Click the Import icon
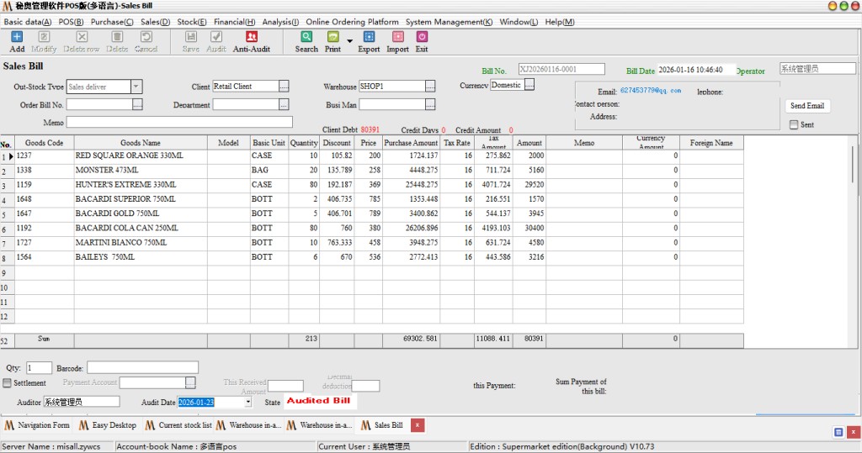This screenshot has width=862, height=453. click(x=397, y=37)
